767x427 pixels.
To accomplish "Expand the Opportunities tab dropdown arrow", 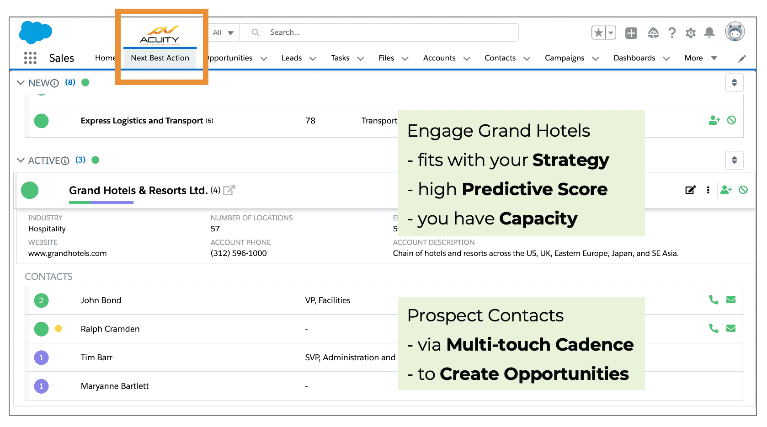I will pos(264,59).
